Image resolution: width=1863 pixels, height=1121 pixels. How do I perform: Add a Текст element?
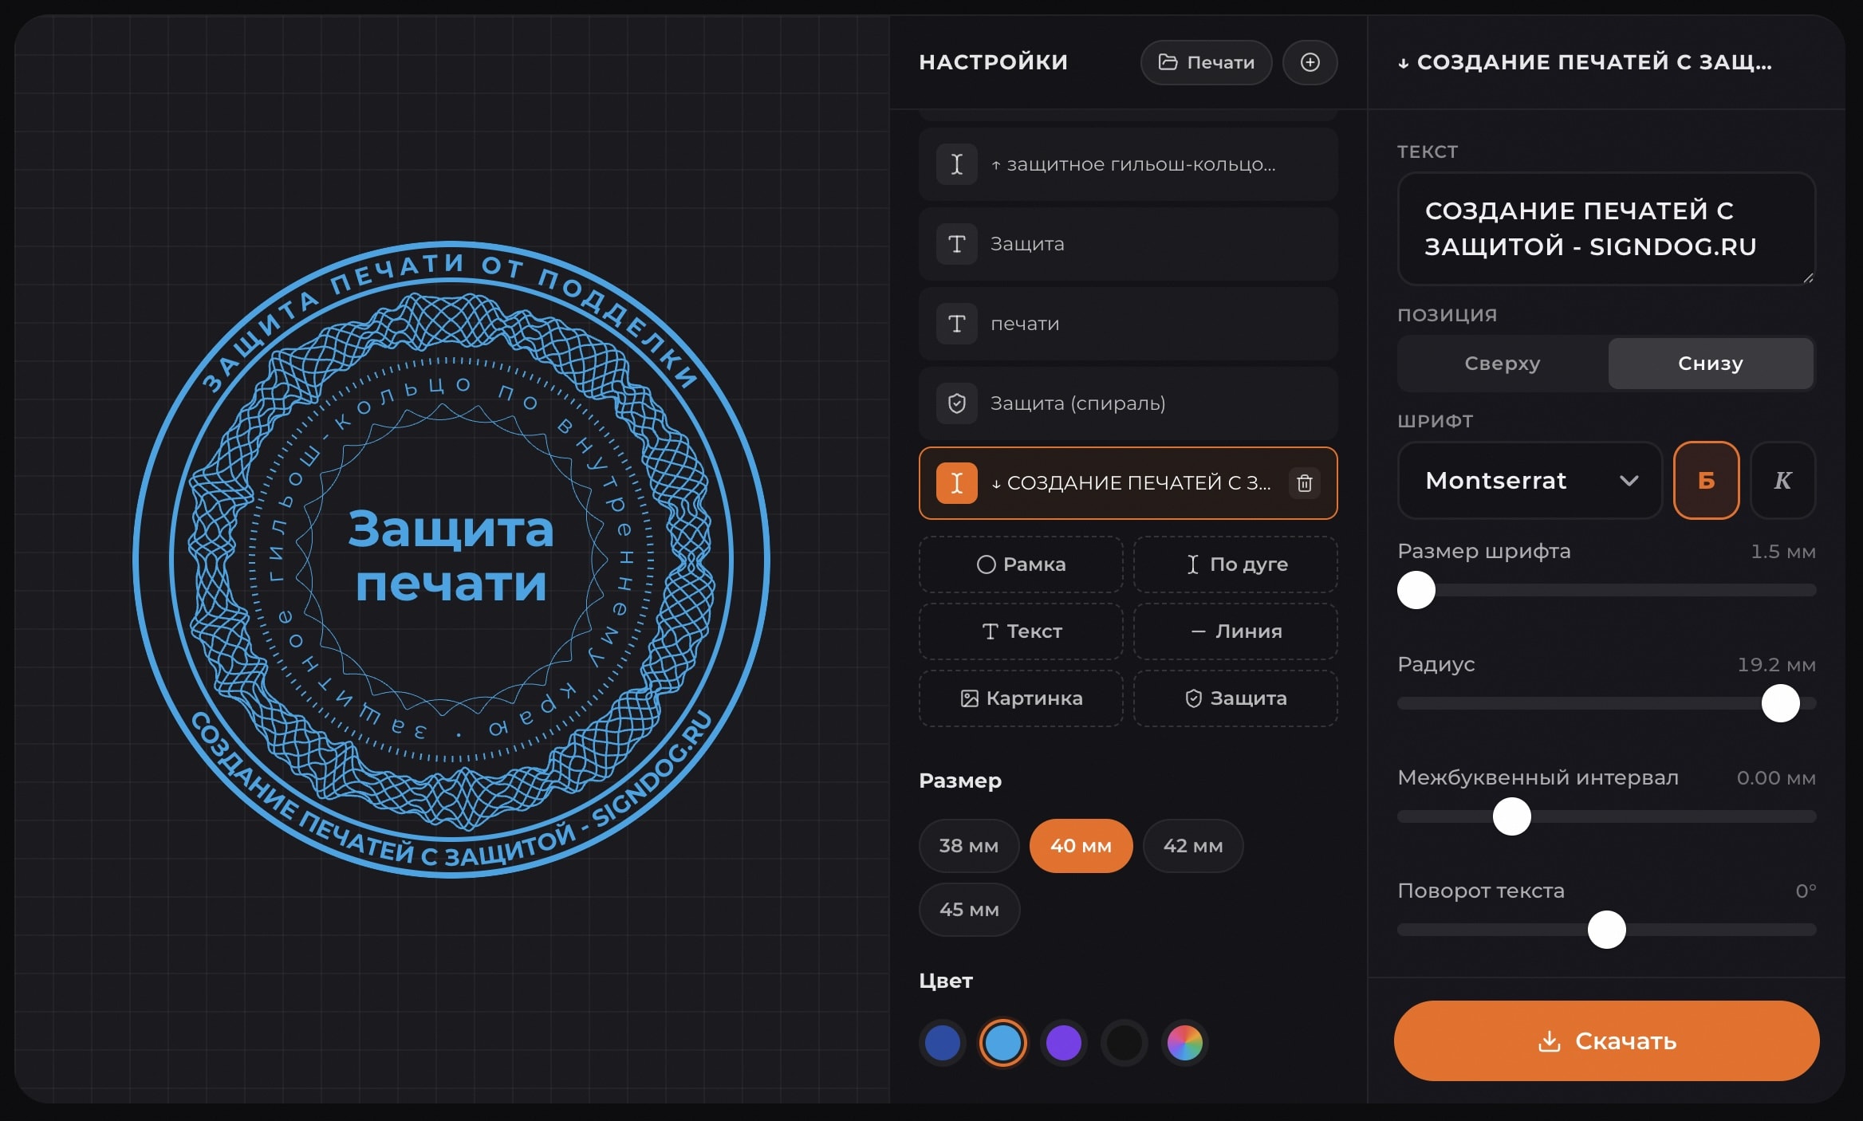[x=1021, y=631]
